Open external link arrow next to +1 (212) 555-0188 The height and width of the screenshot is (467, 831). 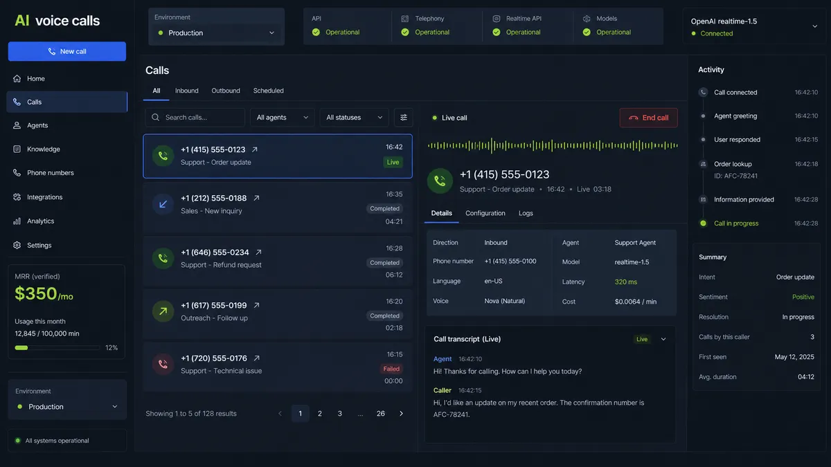(256, 198)
